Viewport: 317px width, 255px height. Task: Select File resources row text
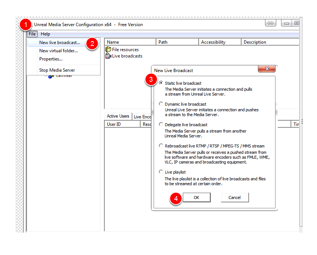[125, 49]
